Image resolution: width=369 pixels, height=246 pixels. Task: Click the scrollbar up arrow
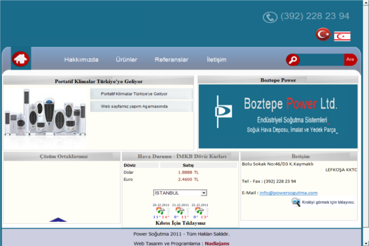click(366, 2)
